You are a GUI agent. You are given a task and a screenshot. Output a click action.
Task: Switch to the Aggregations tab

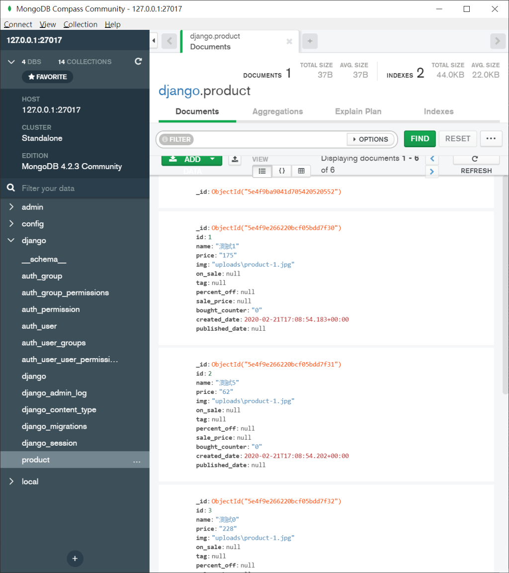point(277,111)
